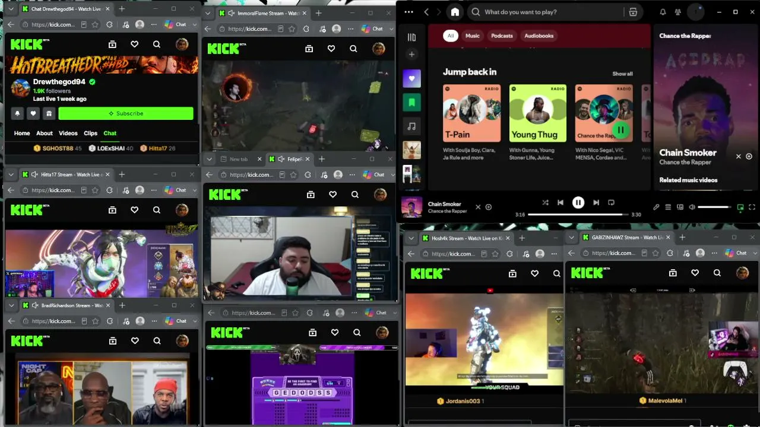760x427 pixels.
Task: Select the Audiobooks filter in Spotify
Action: (x=539, y=36)
